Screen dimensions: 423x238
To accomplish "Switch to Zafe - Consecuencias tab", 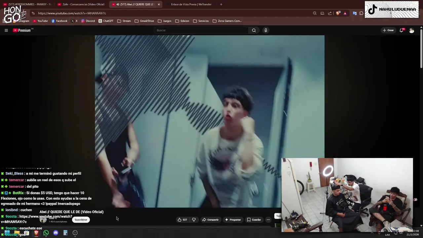I will pos(81,4).
